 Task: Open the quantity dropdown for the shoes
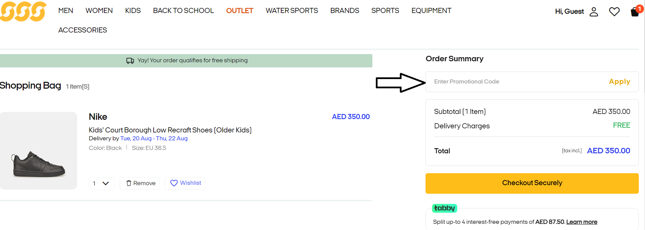(x=101, y=183)
